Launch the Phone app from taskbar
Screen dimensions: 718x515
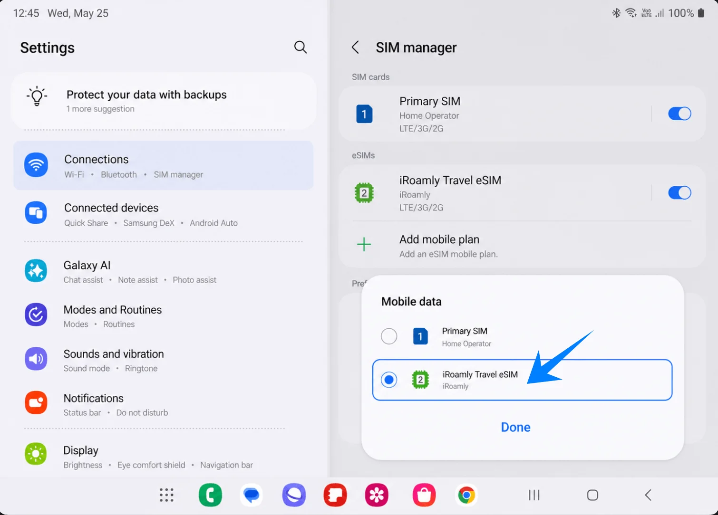(210, 495)
